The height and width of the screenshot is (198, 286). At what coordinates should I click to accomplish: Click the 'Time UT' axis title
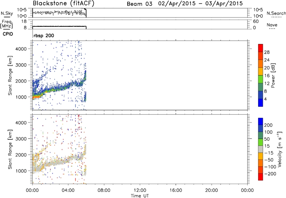pos(140,196)
